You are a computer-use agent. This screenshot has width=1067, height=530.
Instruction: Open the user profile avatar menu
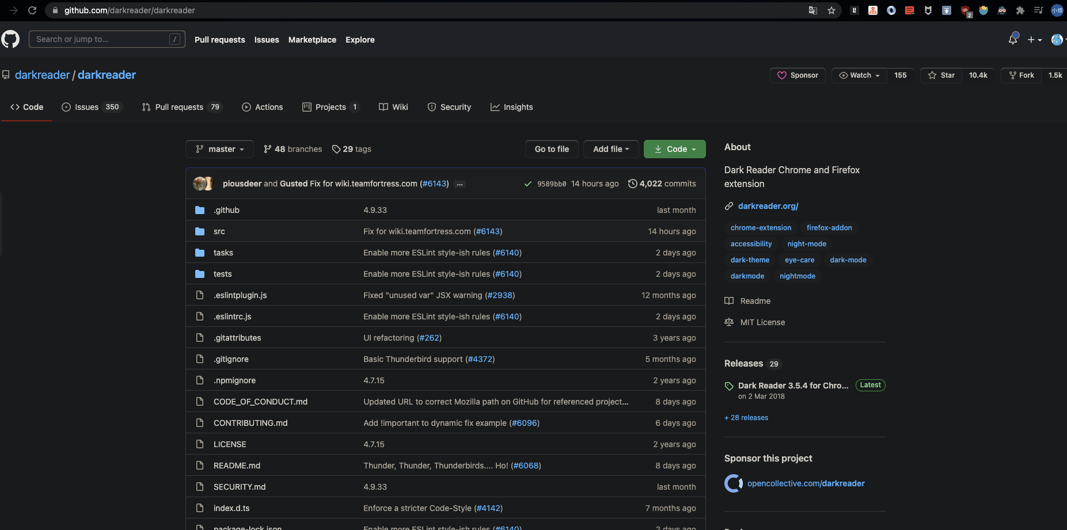1057,40
